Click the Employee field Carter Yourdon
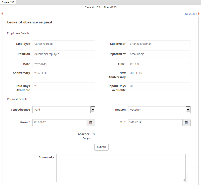 tap(64, 44)
